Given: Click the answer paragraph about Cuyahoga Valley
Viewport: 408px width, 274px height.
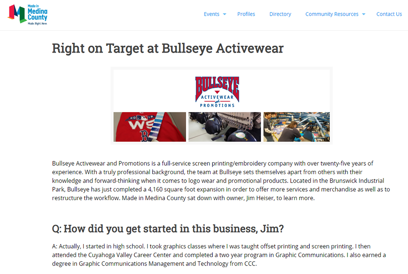Looking at the screenshot, I should point(219,255).
